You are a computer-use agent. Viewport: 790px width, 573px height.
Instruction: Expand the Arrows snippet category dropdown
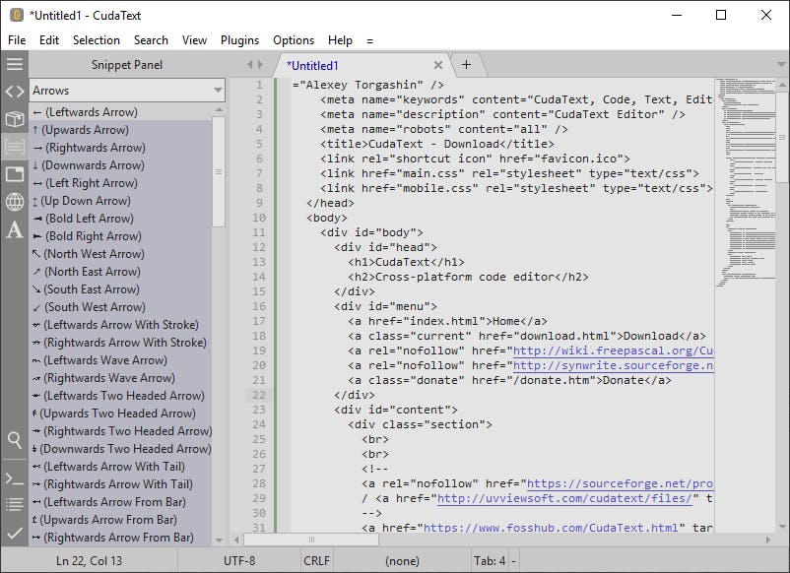(x=217, y=91)
